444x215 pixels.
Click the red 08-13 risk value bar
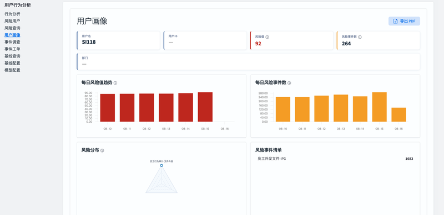[x=166, y=107]
